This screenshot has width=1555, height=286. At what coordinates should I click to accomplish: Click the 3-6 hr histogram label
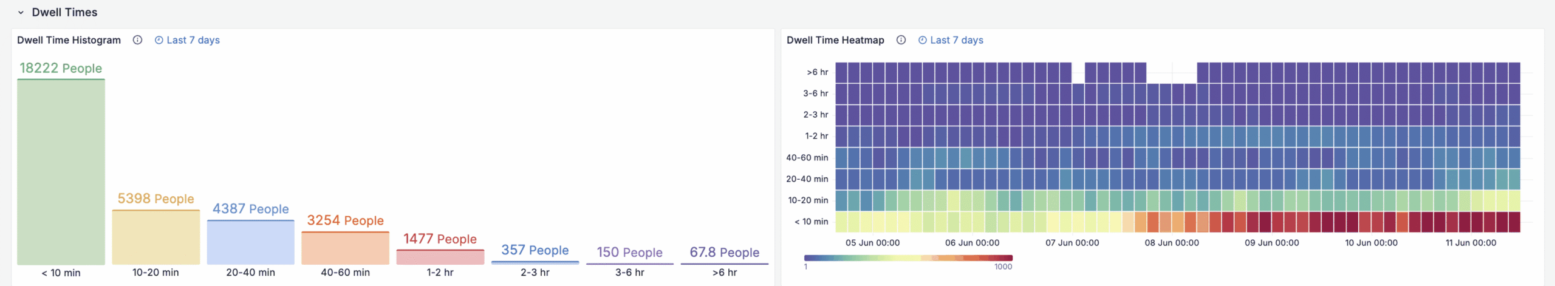tap(629, 273)
